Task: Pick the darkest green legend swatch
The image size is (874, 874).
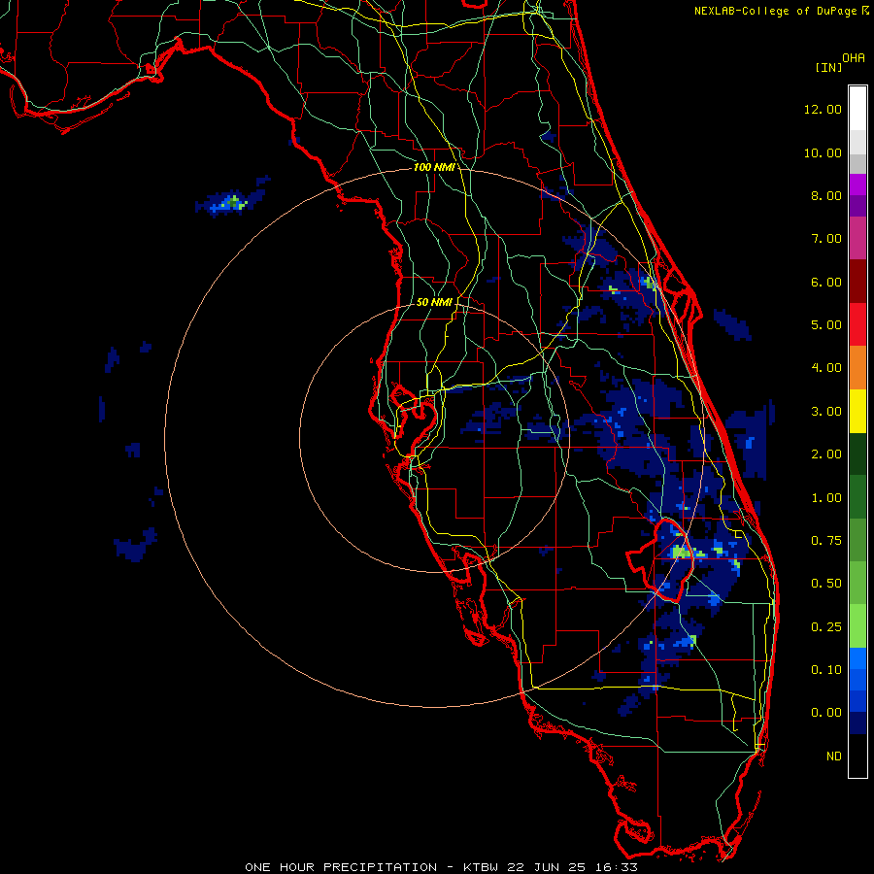Action: click(x=857, y=454)
